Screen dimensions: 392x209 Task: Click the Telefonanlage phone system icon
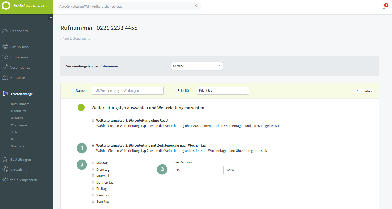(x=5, y=94)
